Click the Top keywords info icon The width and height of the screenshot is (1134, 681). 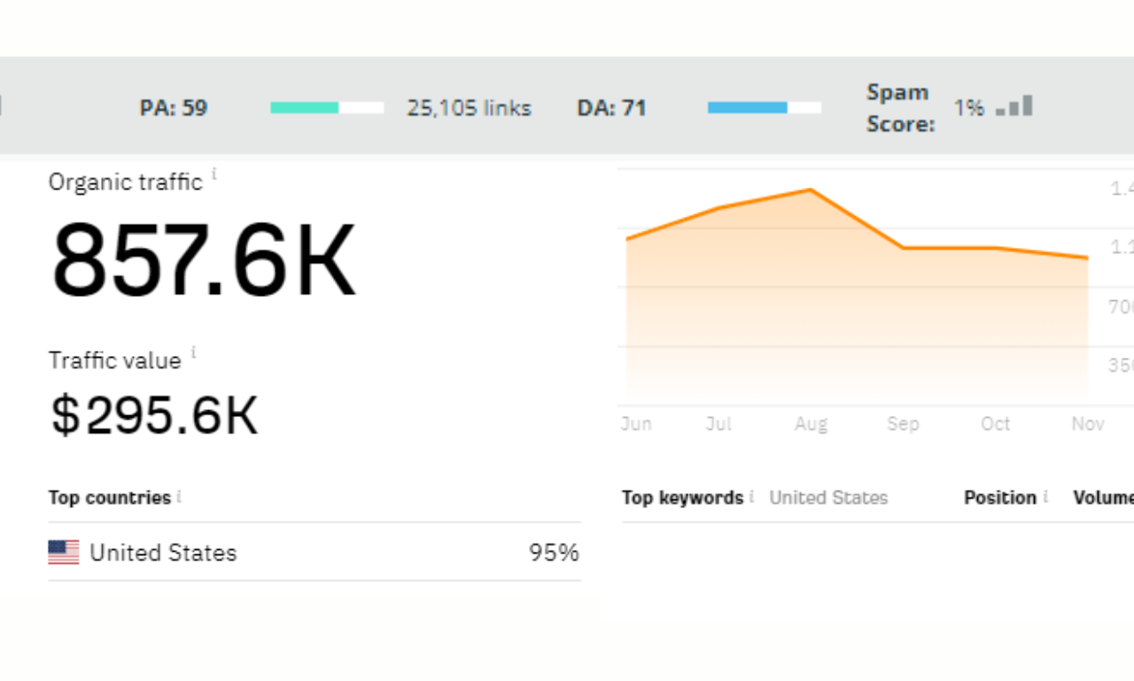click(751, 496)
